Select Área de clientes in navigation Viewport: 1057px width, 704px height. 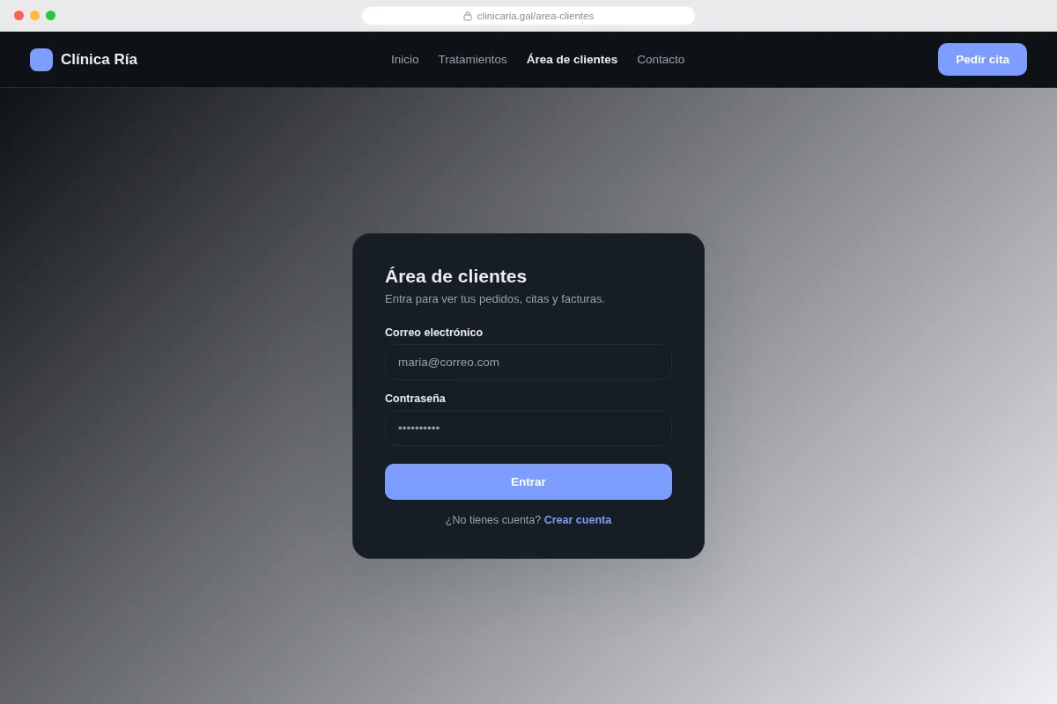(x=573, y=60)
